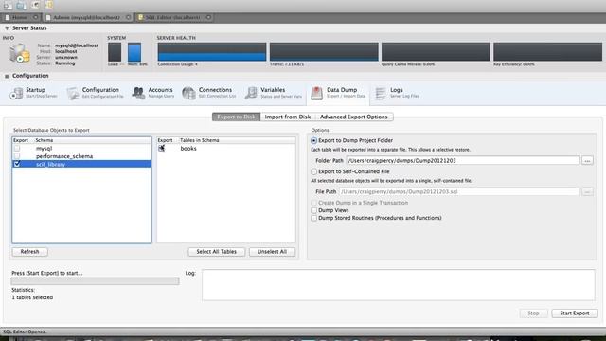Select the Data Dump icon
The image size is (606, 341).
tap(316, 93)
